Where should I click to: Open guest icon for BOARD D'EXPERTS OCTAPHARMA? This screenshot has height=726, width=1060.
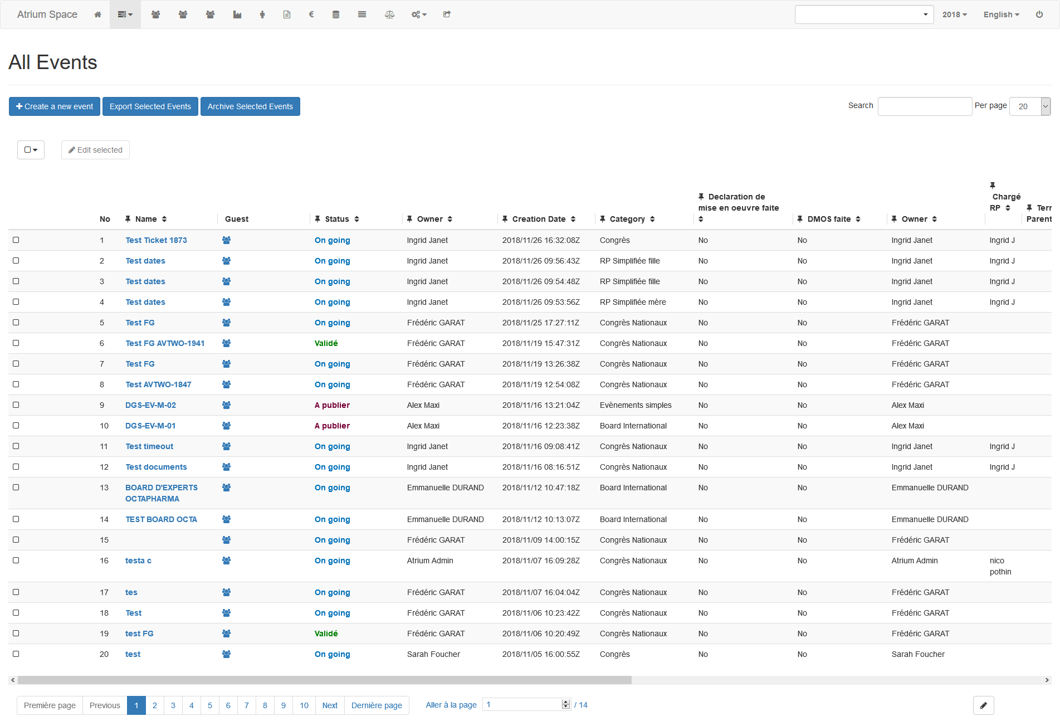point(226,488)
